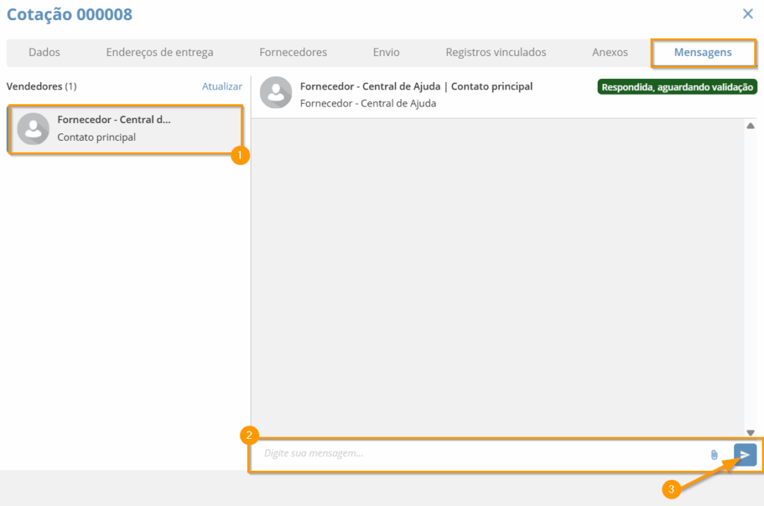
Task: Click the scroll down arrow in the chat
Action: point(750,432)
